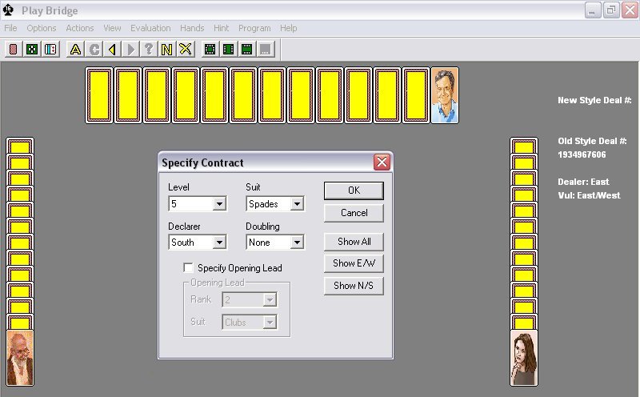This screenshot has width=640, height=397.
Task: Open the Declarer dropdown set to South
Action: (219, 243)
